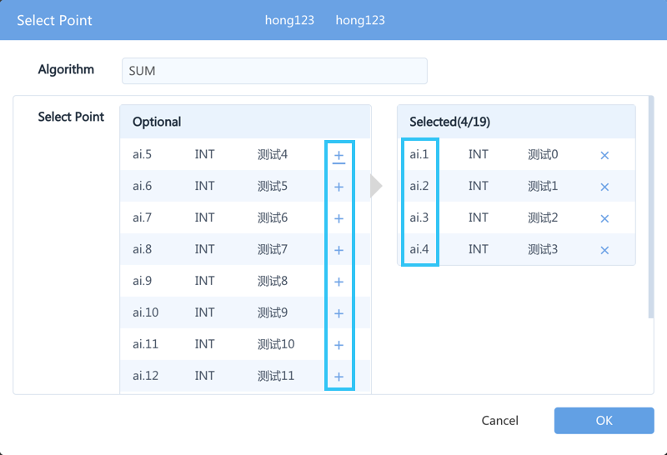Add point ai.6 with plus icon
This screenshot has height=455, width=667.
coord(339,187)
